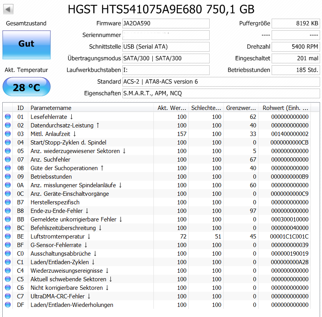Select the Lesefehlerrate parameter name
The width and height of the screenshot is (322, 317).
point(52,117)
